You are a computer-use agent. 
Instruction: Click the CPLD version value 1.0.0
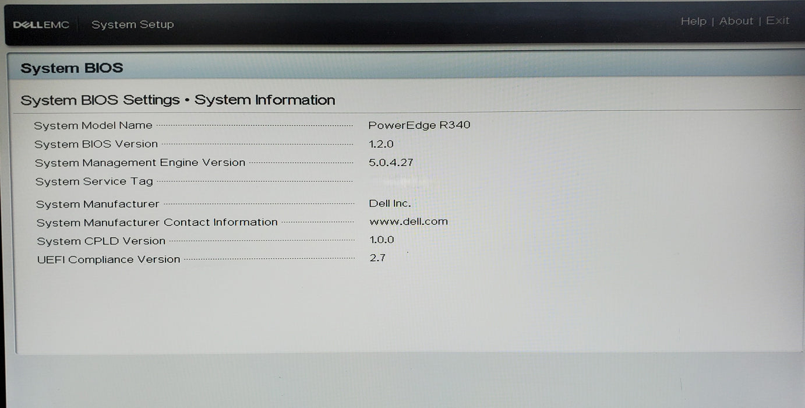[x=382, y=240]
